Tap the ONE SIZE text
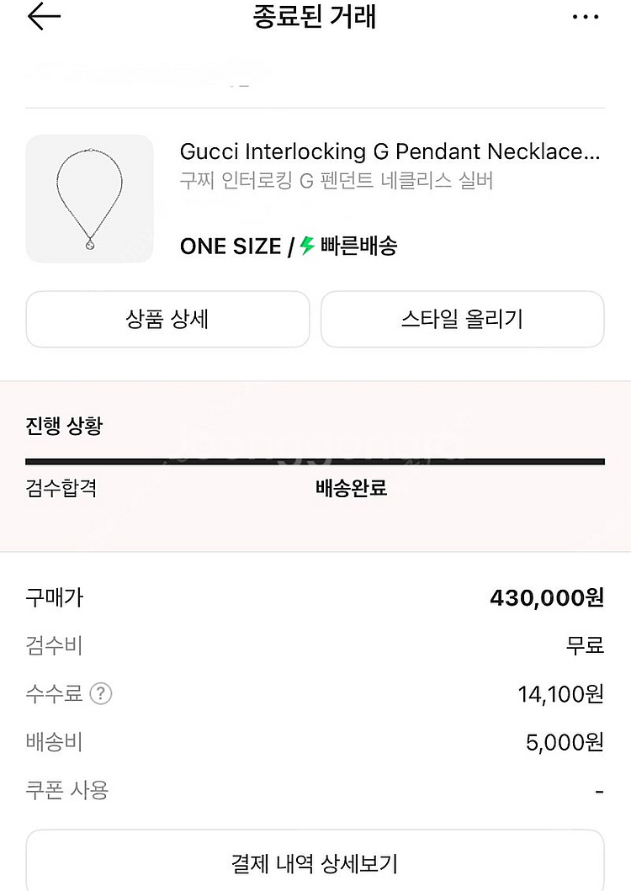Screen dimensions: 631x891 click(231, 247)
